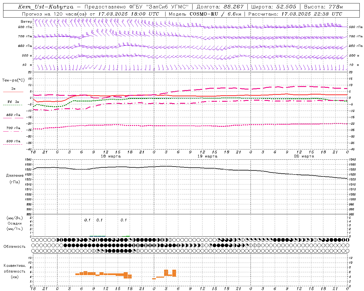This screenshot has width=364, height=291.
Task: Click the Тем-ра(°C) temperature panel label
Action: 13,80
